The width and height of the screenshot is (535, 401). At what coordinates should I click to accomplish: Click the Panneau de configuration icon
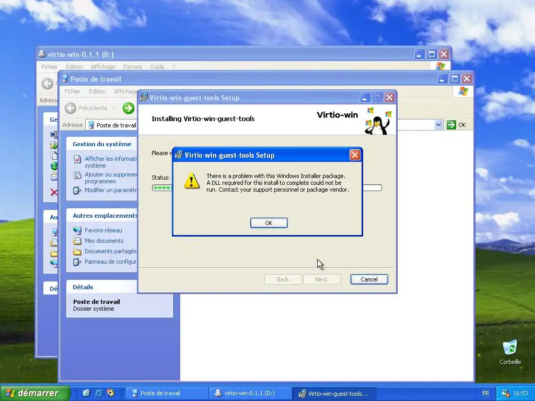click(77, 262)
